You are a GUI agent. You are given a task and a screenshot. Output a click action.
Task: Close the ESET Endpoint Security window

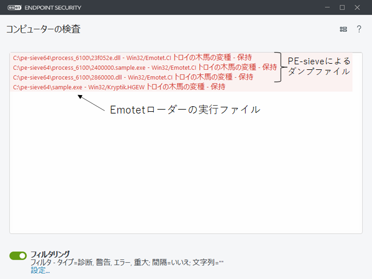(x=359, y=7)
